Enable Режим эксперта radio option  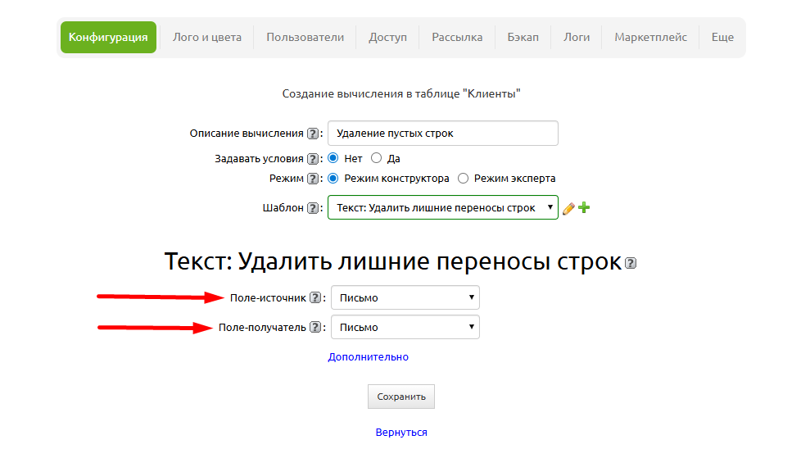464,178
